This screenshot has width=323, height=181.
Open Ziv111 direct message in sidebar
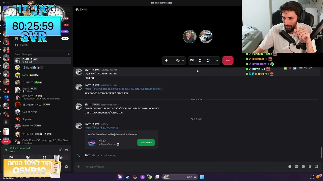point(42,60)
